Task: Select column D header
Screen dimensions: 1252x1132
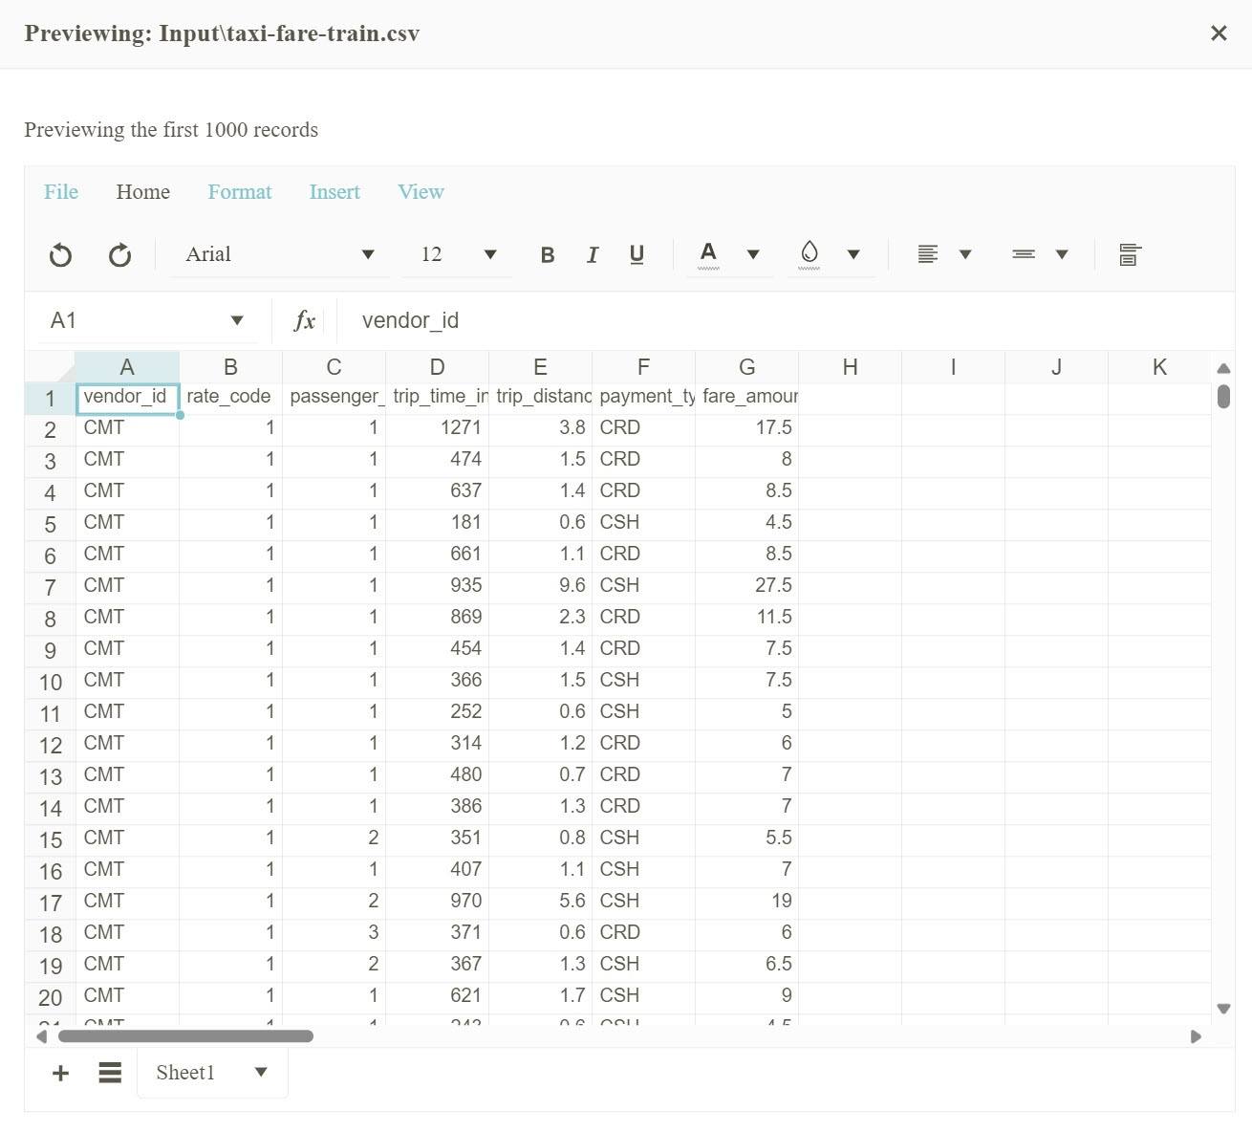Action: [x=437, y=367]
